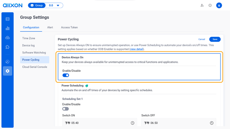Viewport: 230px width, 129px height.
Task: Follow the view detail link
Action: (x=136, y=49)
